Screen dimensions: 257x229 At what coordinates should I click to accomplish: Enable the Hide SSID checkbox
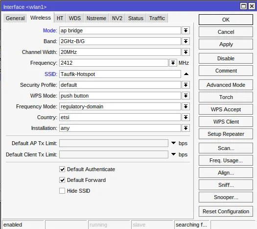click(62, 191)
